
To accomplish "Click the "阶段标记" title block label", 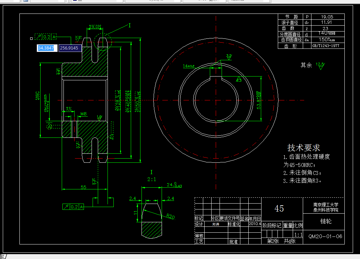I will (272, 225).
